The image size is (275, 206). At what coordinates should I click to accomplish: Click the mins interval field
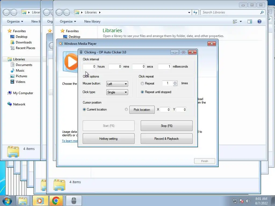pyautogui.click(x=115, y=67)
